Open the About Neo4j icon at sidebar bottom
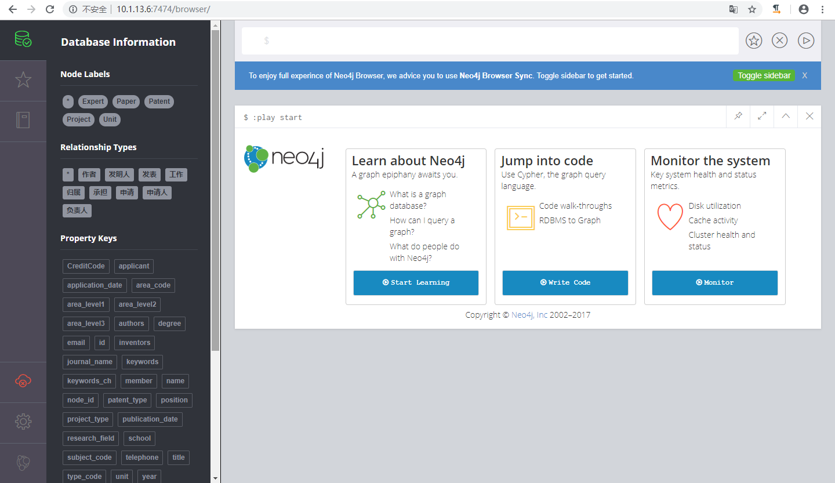The image size is (835, 483). pos(23,462)
